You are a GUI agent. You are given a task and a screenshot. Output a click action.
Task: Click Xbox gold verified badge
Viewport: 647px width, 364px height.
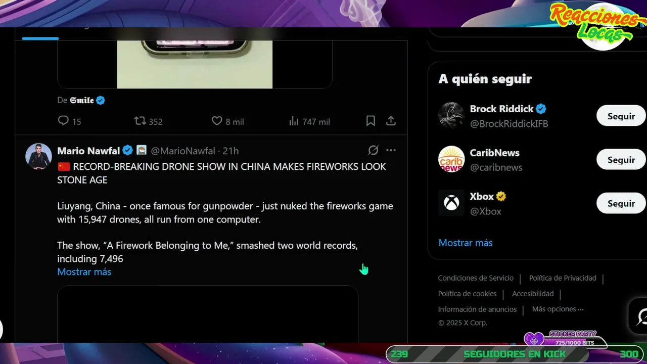pyautogui.click(x=501, y=196)
